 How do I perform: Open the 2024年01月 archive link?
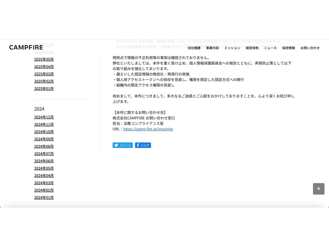pyautogui.click(x=44, y=198)
